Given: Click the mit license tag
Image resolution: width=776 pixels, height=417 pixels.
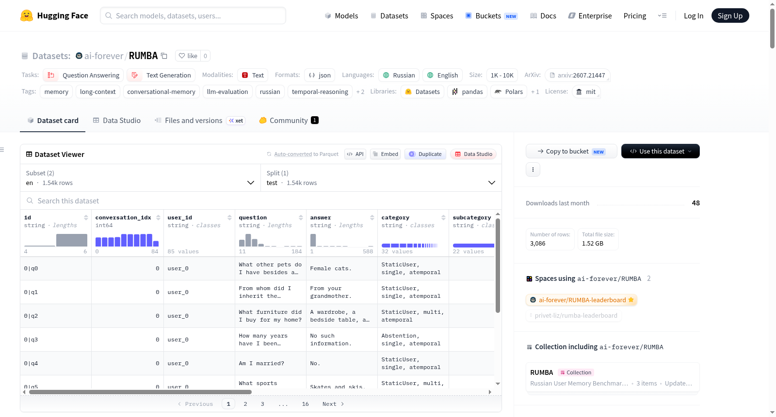Looking at the screenshot, I should pyautogui.click(x=586, y=92).
